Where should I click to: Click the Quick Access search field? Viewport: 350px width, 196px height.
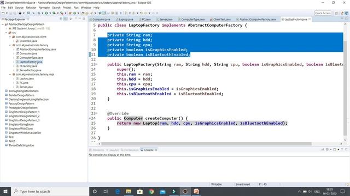tap(323, 13)
